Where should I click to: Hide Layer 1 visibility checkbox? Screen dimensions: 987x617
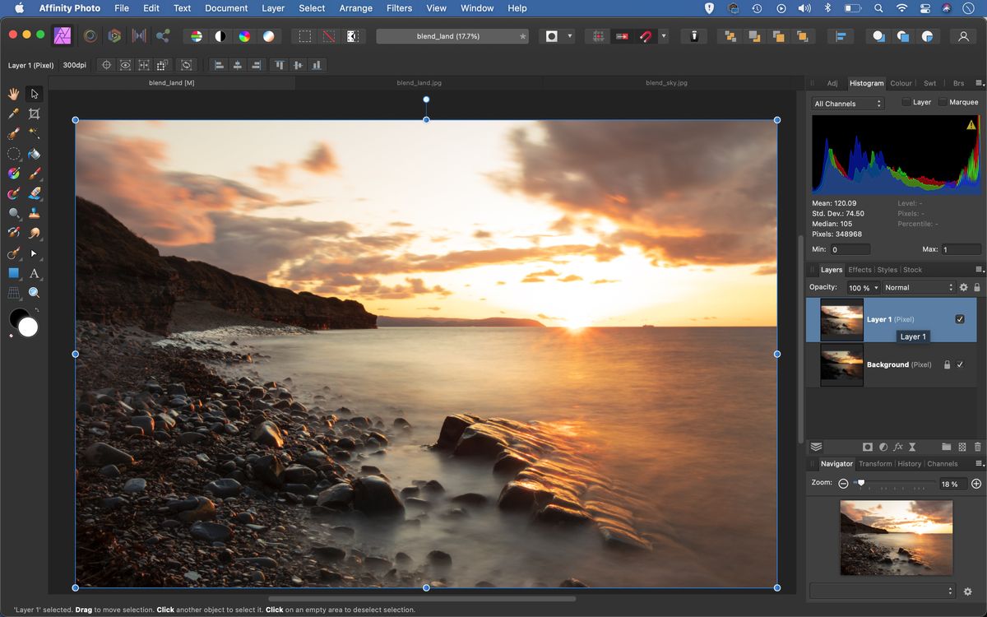[959, 319]
